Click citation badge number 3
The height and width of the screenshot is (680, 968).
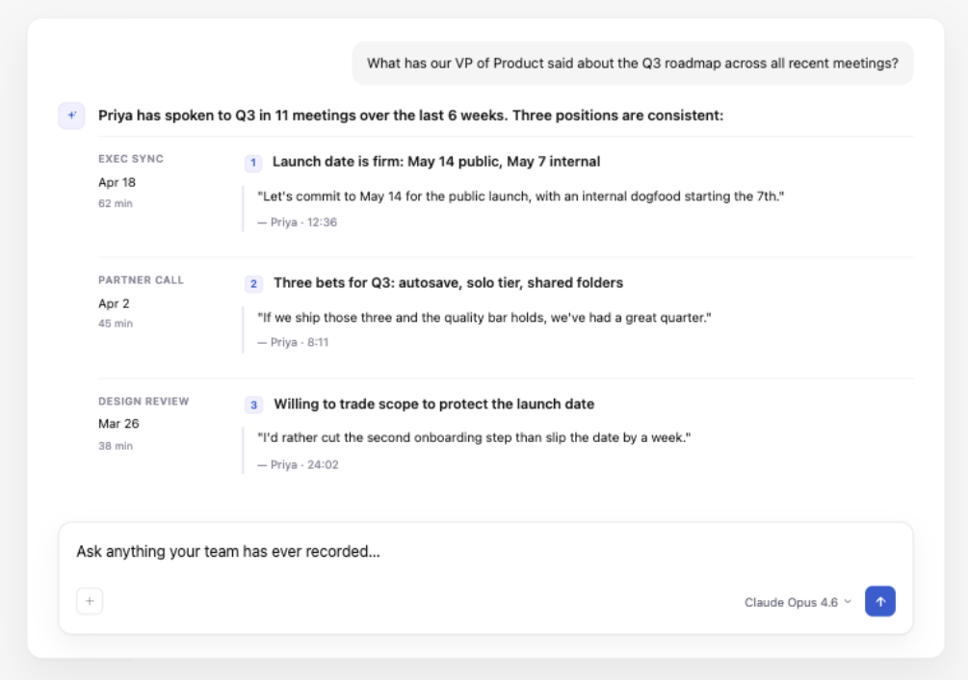pos(254,405)
